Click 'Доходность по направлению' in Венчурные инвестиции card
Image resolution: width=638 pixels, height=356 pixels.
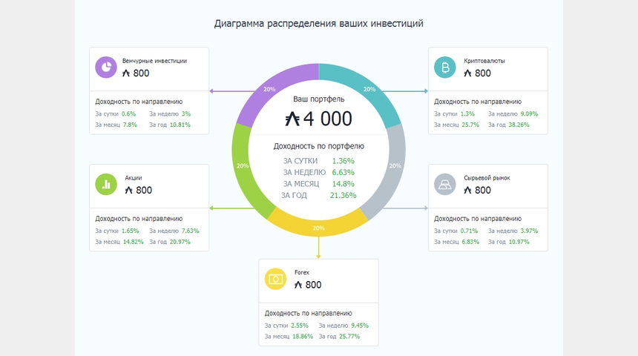139,102
